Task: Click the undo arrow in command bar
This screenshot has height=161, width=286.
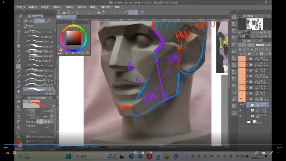Action: [78, 12]
